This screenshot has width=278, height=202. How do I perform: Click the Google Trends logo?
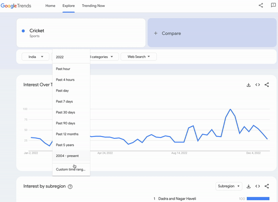16,6
